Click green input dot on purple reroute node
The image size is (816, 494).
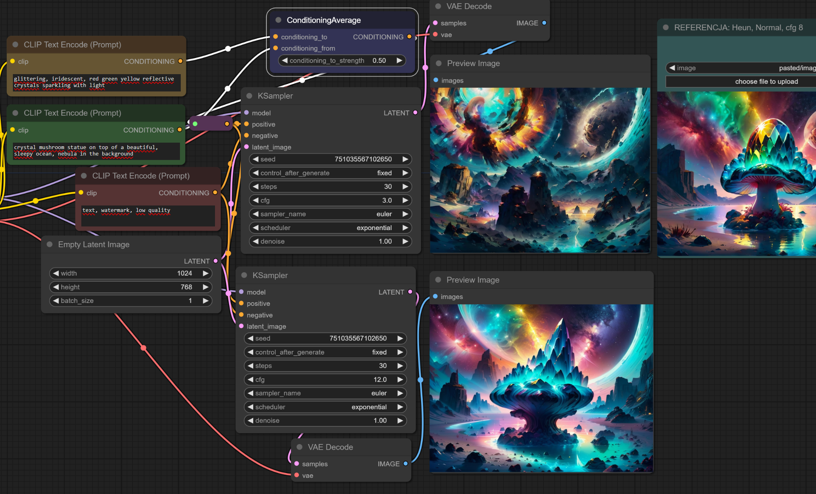pos(195,124)
